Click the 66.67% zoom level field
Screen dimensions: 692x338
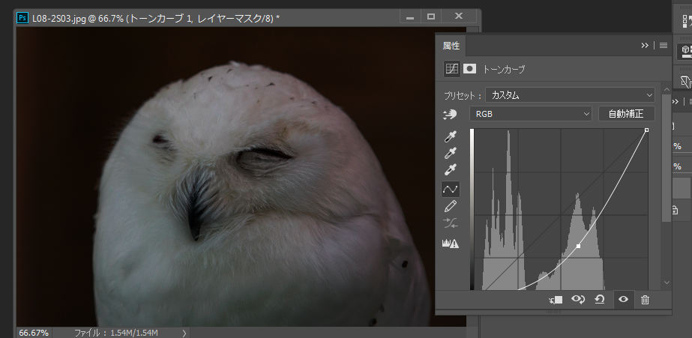(x=34, y=332)
